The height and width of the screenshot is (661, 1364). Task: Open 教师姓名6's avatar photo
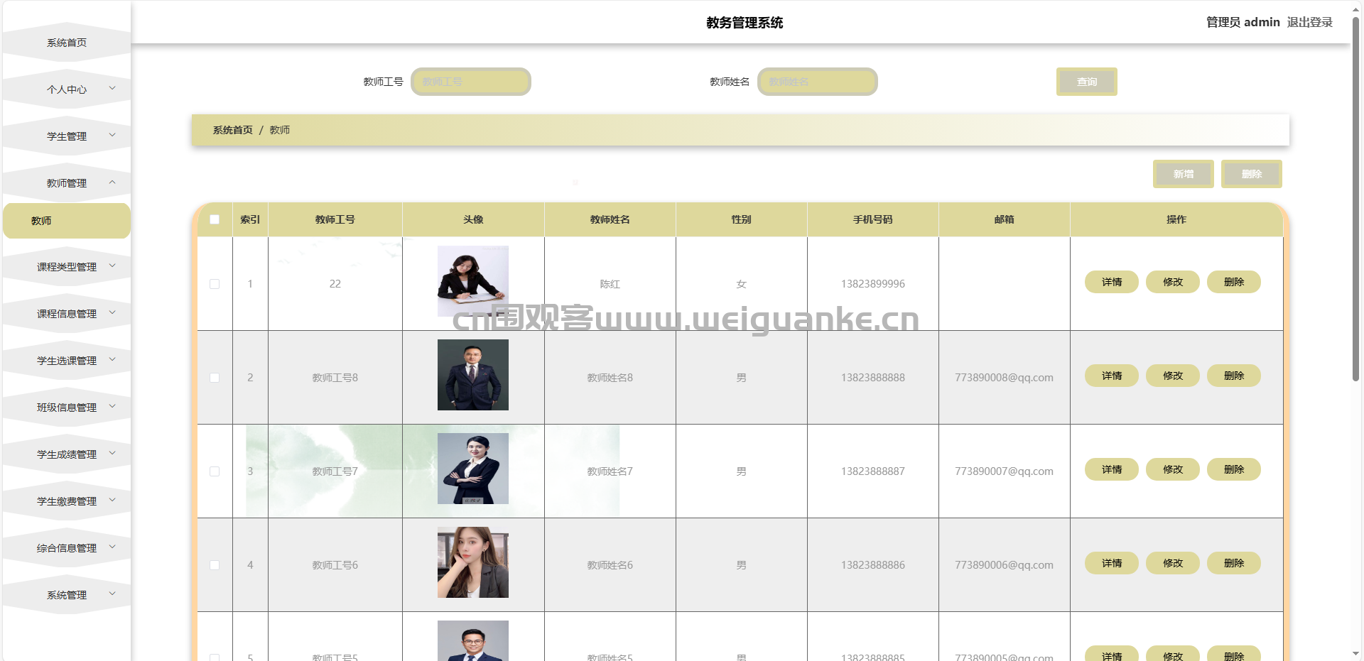(x=473, y=562)
